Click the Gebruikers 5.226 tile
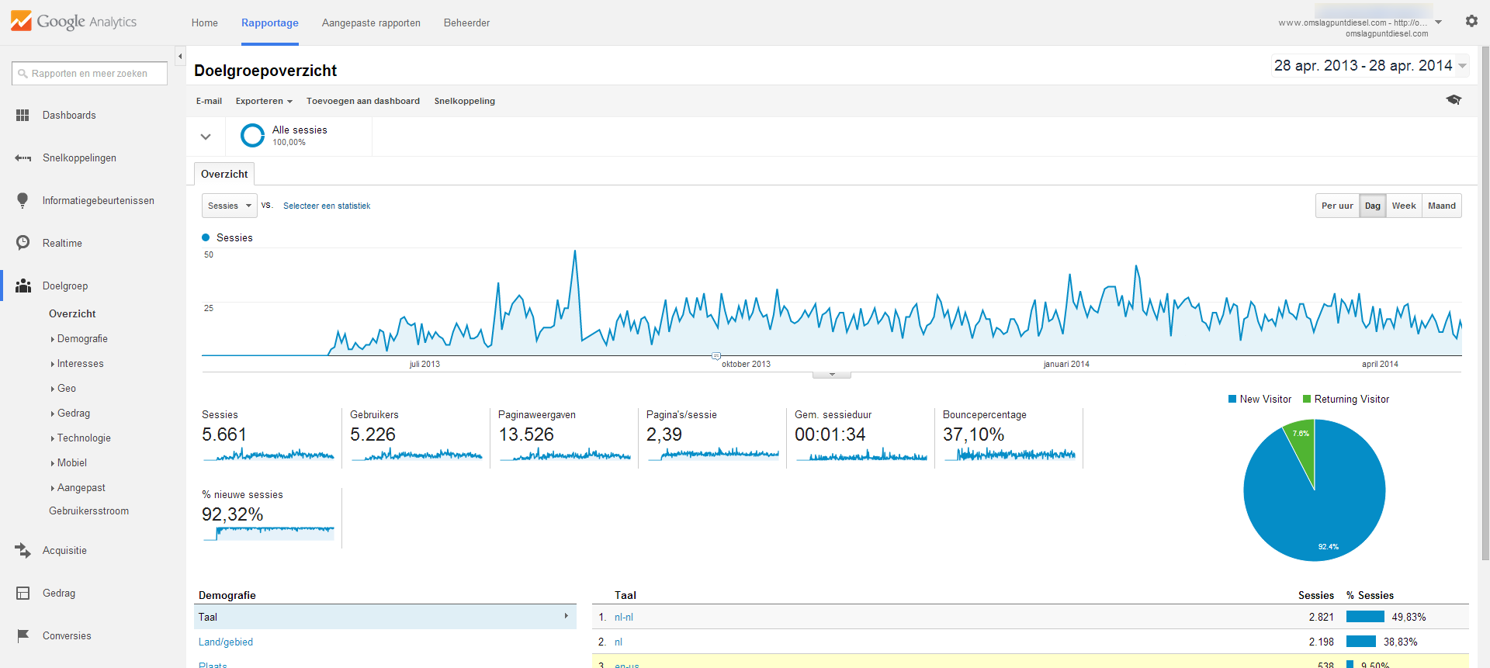 click(416, 438)
